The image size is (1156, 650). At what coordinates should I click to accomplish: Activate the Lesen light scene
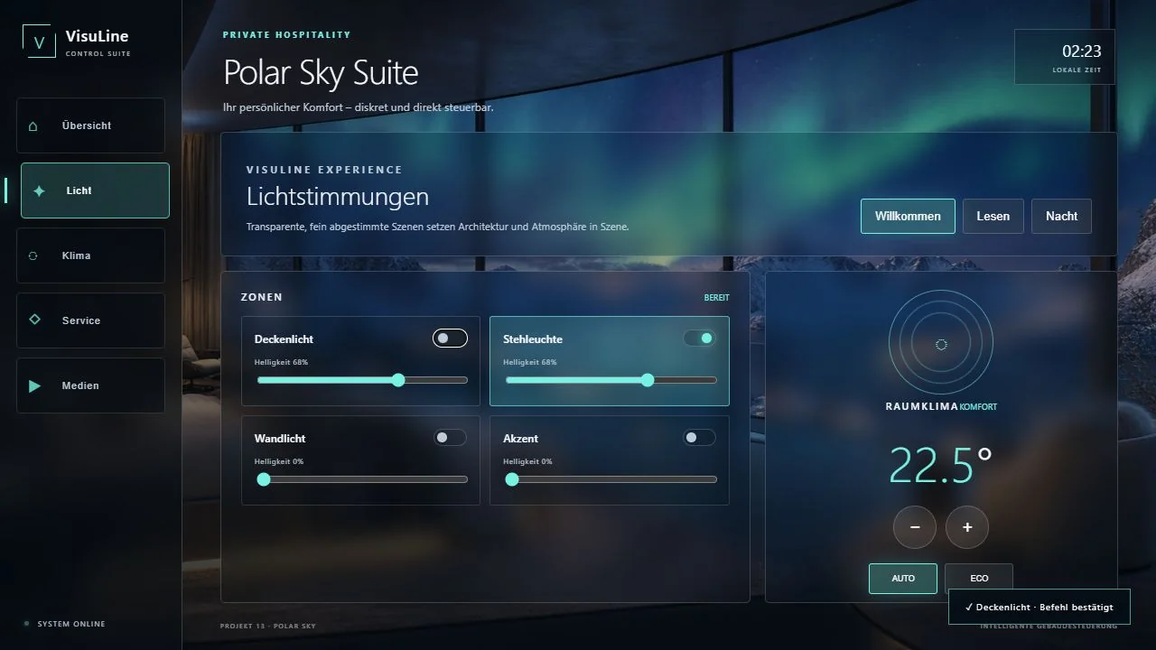(993, 217)
